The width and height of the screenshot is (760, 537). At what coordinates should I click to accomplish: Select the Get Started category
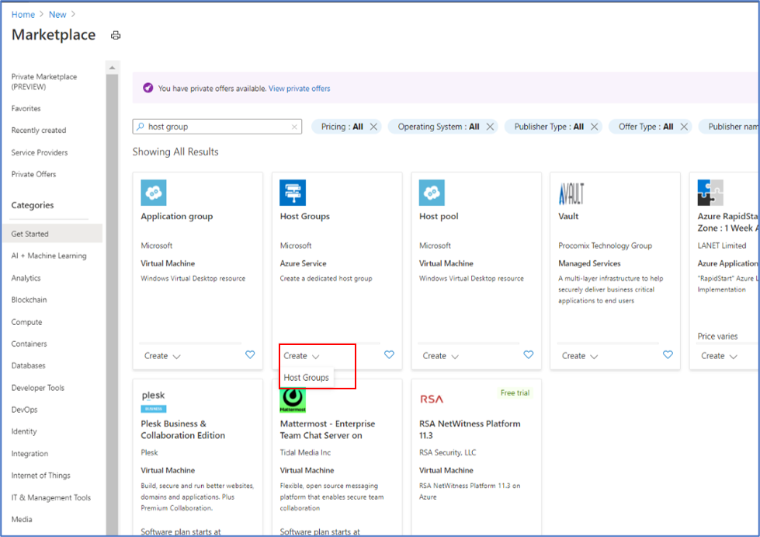(x=52, y=233)
